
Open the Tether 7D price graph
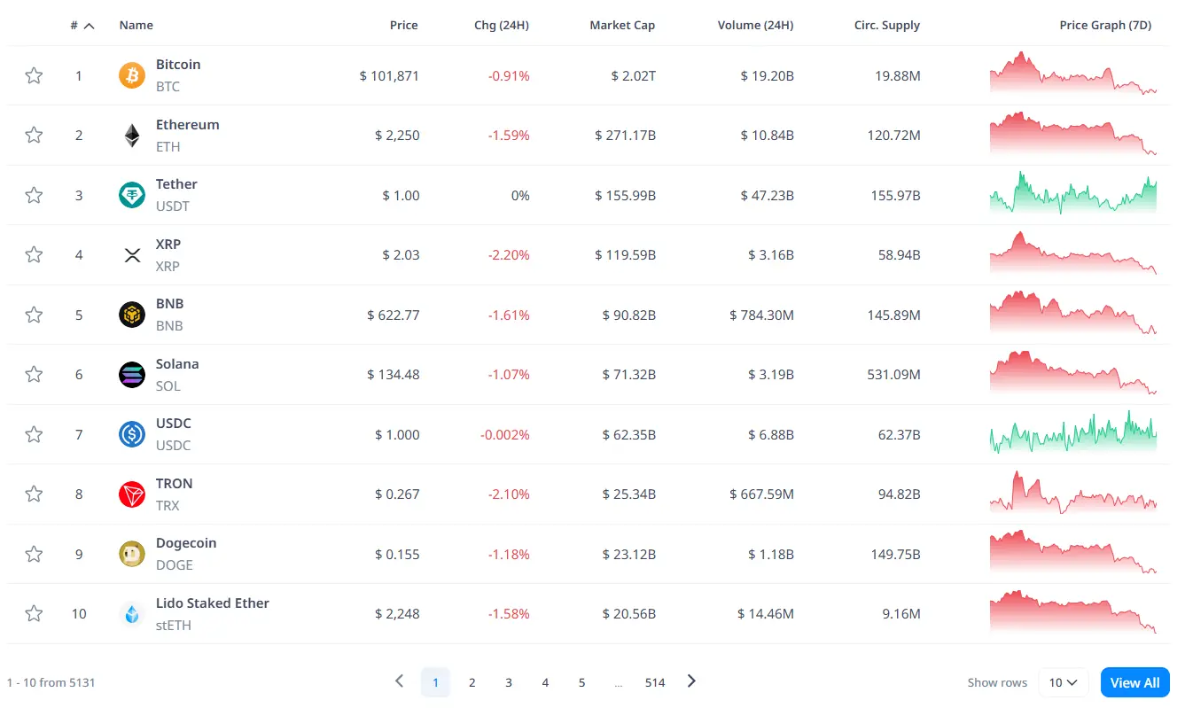(1073, 193)
